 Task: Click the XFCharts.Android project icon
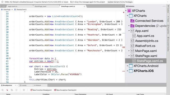click(x=131, y=66)
